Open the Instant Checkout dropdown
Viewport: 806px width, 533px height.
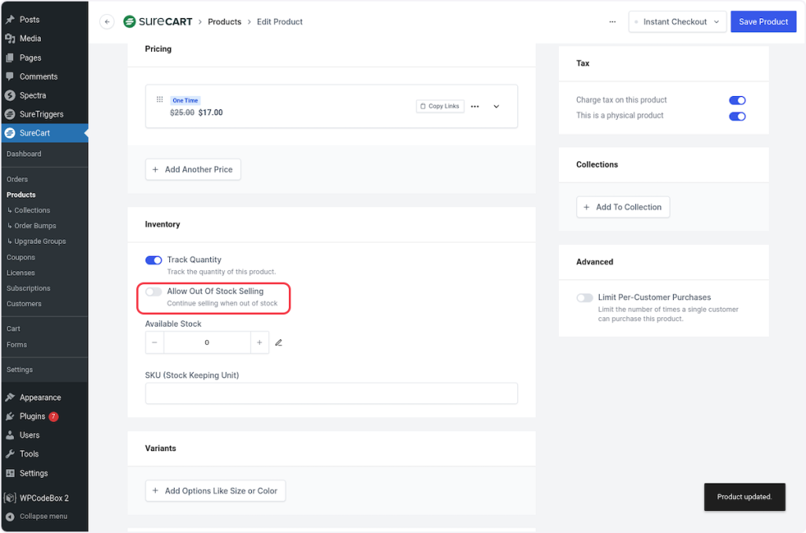tap(677, 22)
